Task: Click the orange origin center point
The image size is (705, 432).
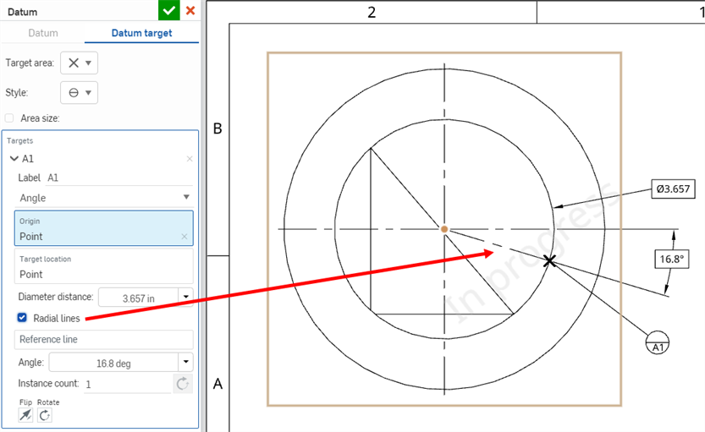Action: [444, 229]
